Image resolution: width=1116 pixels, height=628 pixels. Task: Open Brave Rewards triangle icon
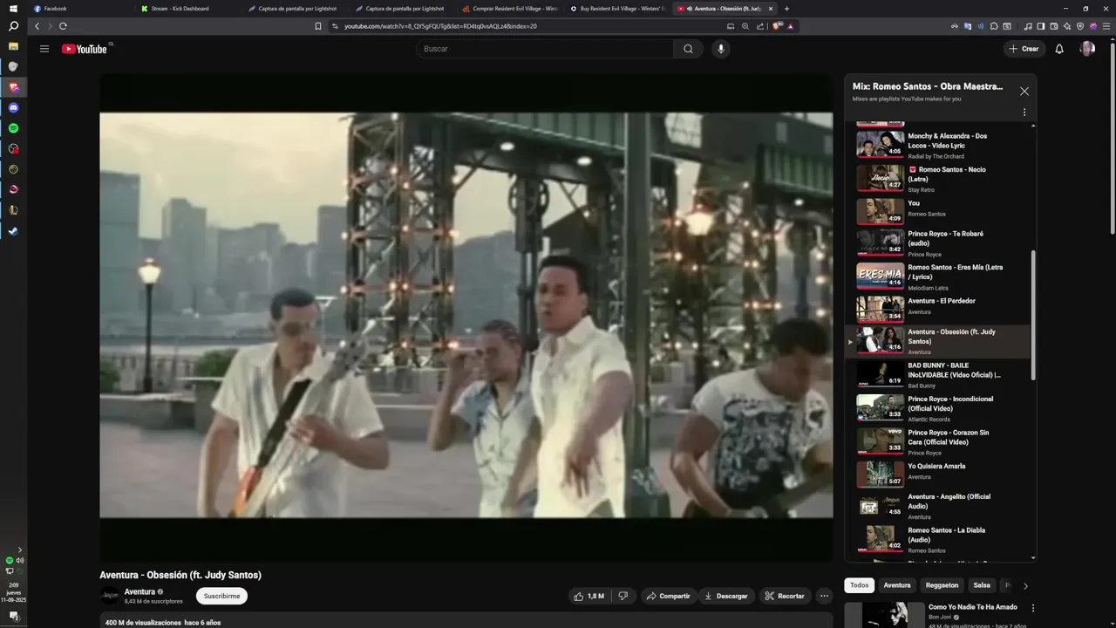pos(790,26)
